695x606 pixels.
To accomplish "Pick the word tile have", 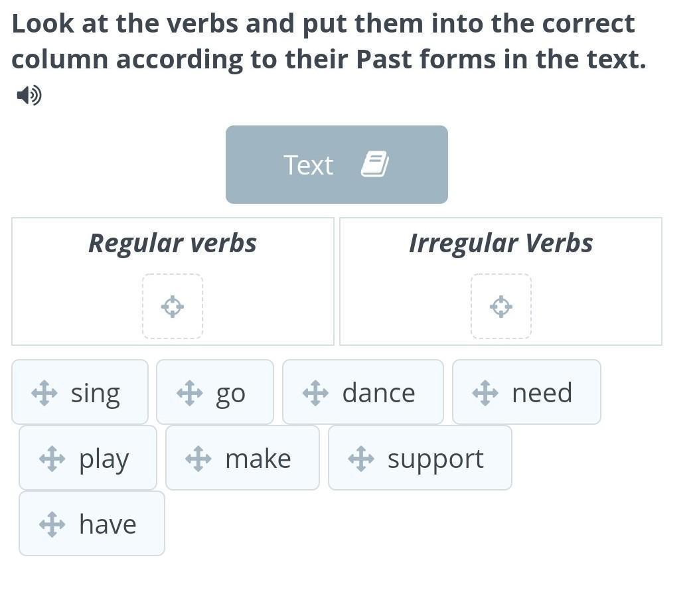I will pyautogui.click(x=92, y=523).
